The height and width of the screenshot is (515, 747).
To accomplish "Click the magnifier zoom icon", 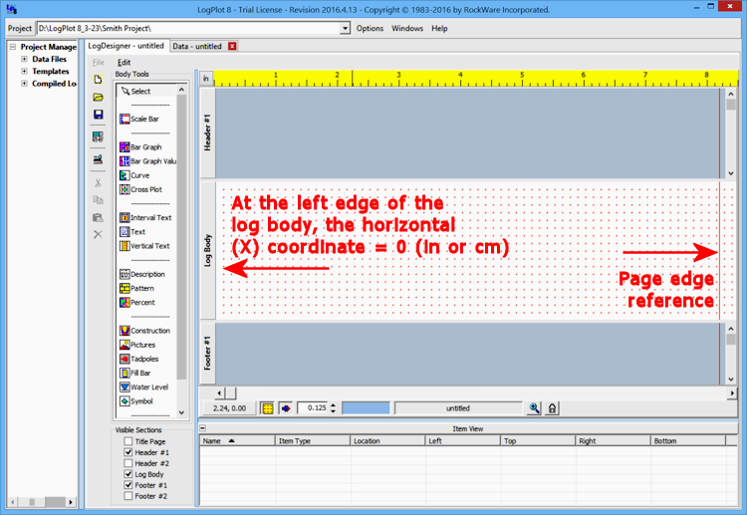I will click(535, 408).
